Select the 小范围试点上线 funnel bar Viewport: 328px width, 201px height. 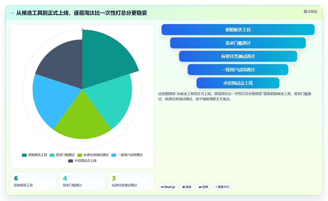point(238,83)
